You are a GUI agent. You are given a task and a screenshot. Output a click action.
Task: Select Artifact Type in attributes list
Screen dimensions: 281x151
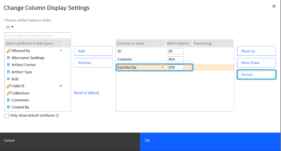click(x=38, y=72)
